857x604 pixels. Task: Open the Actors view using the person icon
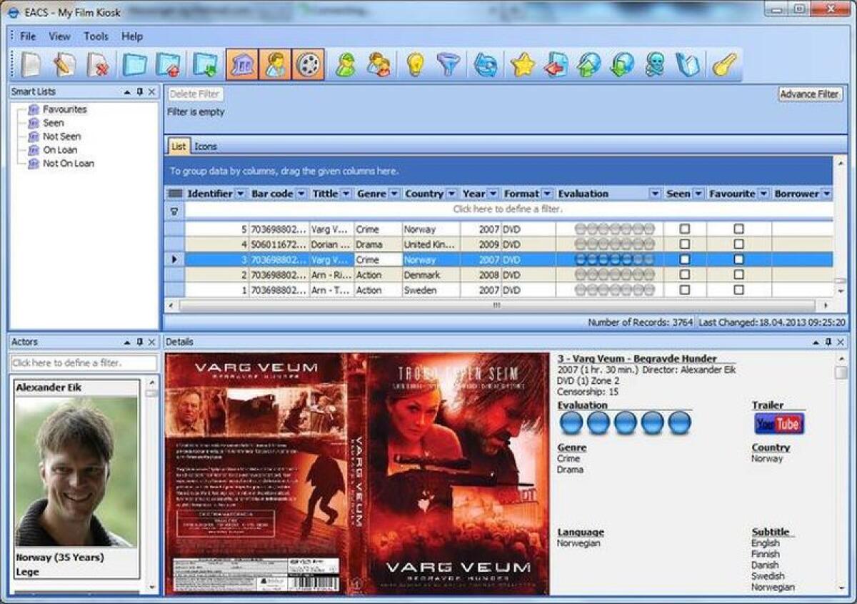coord(274,64)
